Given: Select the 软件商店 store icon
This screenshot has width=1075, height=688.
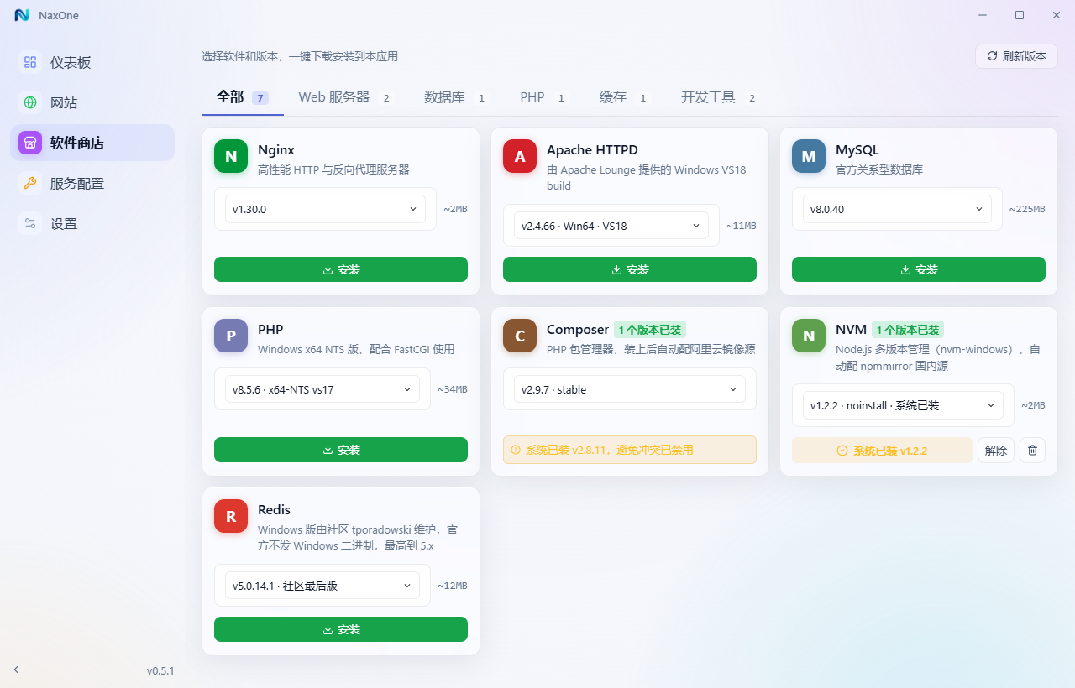Looking at the screenshot, I should 30,143.
